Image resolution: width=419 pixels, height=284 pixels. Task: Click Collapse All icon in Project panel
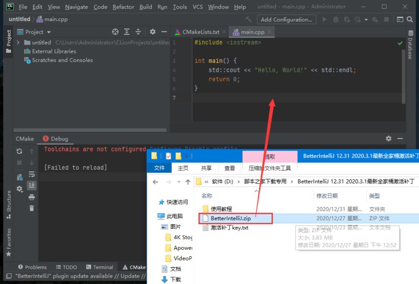coord(138,32)
